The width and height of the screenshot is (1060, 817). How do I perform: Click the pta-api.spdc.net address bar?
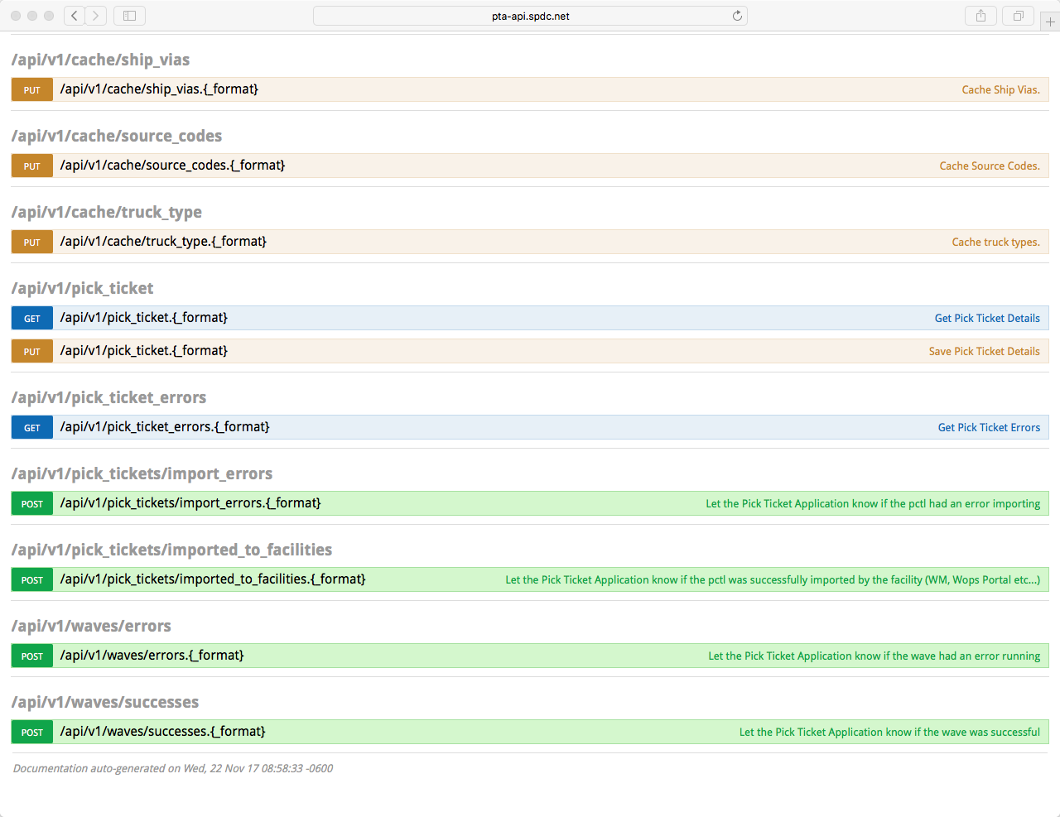(x=530, y=16)
